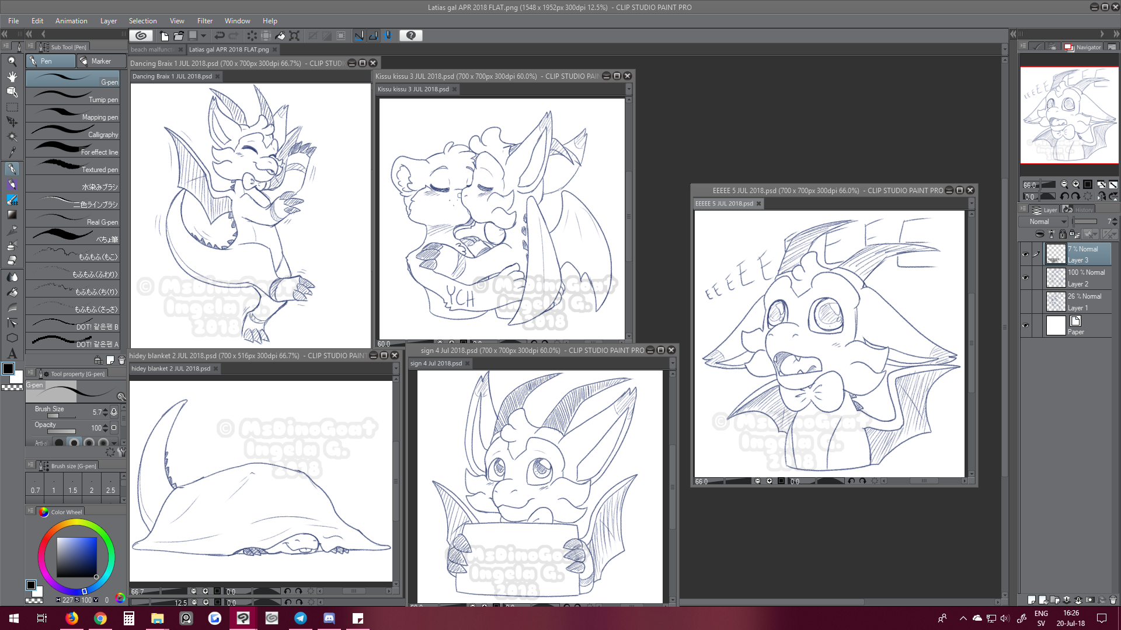Open the Filter menu
The image size is (1121, 630).
(x=204, y=21)
